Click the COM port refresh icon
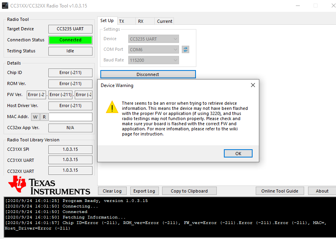 pyautogui.click(x=185, y=50)
